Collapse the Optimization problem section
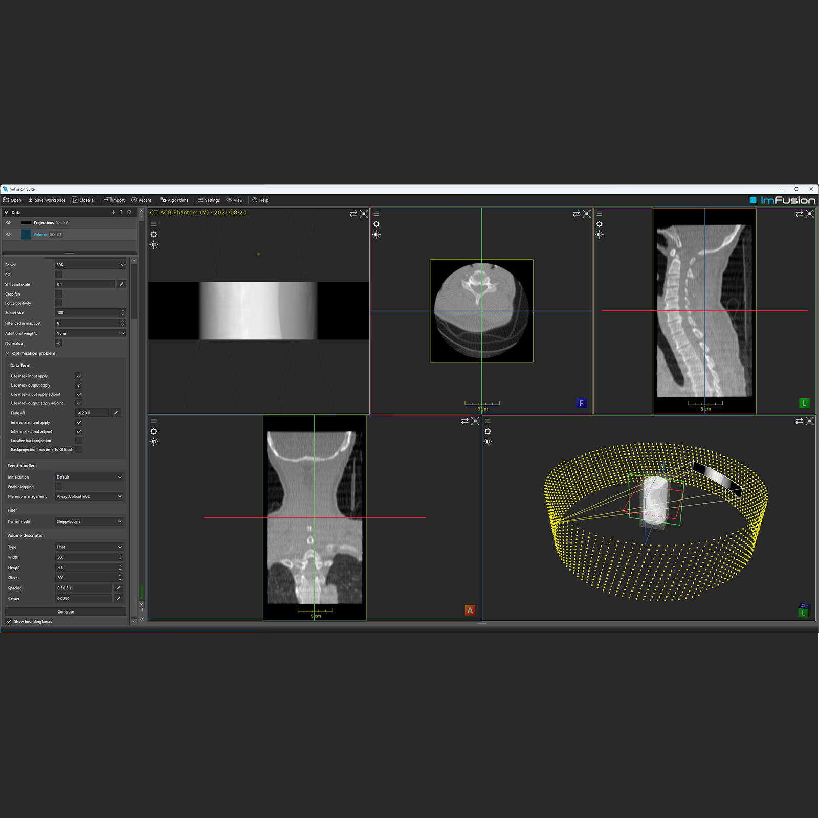Viewport: 819px width, 818px height. (x=8, y=353)
